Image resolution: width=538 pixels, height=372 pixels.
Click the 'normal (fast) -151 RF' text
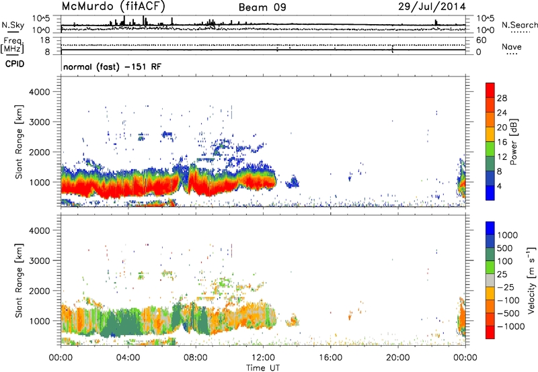[x=112, y=66]
